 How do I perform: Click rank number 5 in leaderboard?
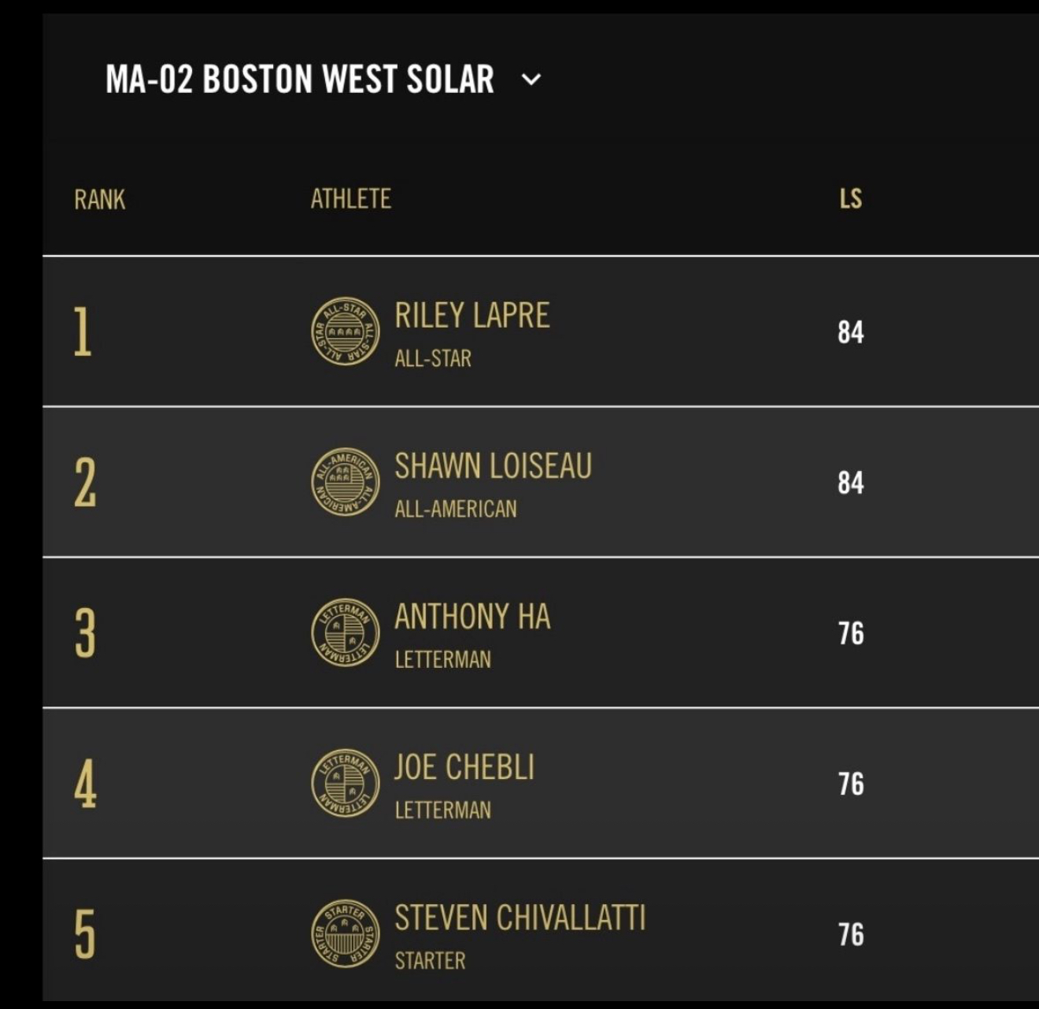point(84,934)
